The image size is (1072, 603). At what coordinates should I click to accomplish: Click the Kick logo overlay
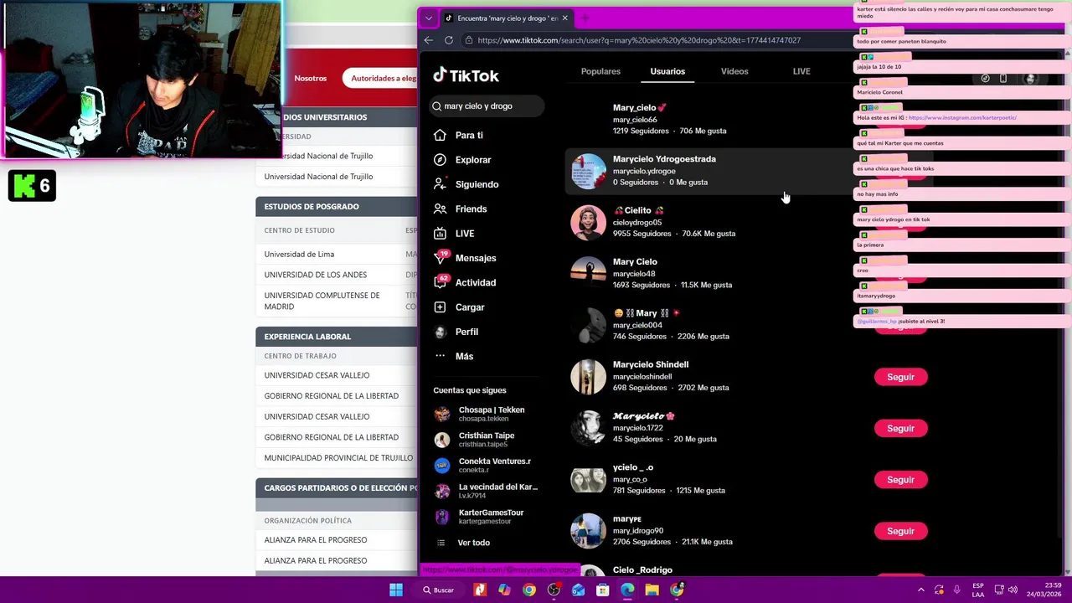[32, 186]
